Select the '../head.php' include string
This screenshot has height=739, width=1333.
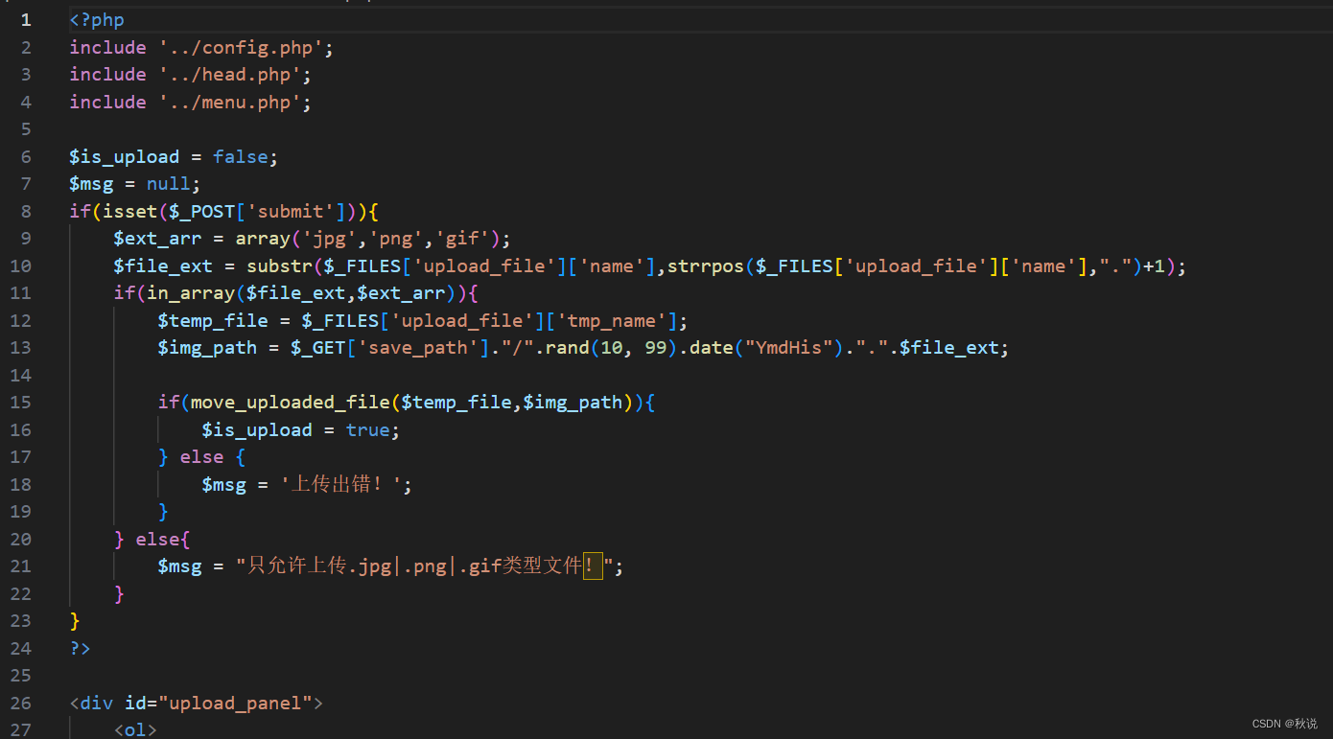(230, 74)
